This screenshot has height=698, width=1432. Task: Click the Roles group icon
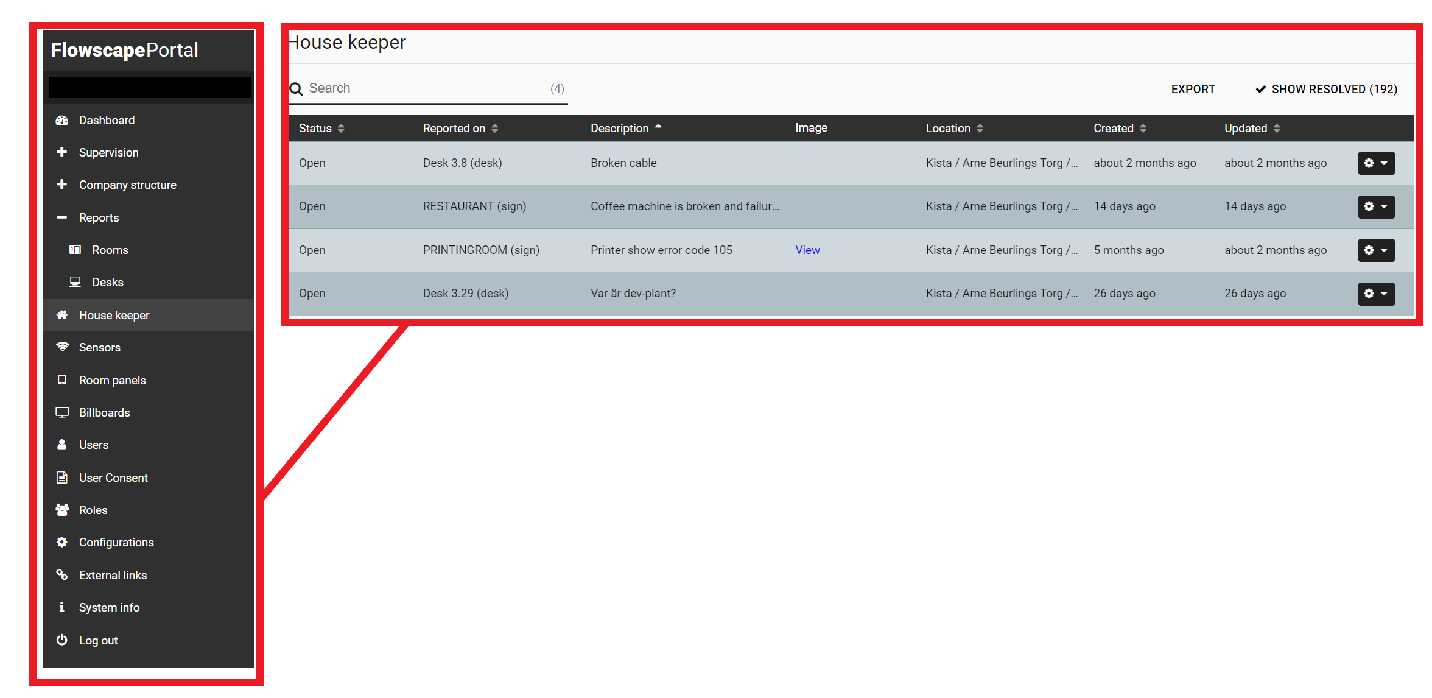click(x=62, y=510)
